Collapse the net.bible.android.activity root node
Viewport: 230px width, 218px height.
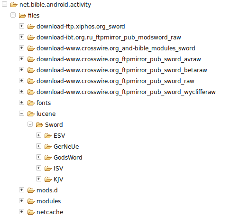(x=4, y=4)
